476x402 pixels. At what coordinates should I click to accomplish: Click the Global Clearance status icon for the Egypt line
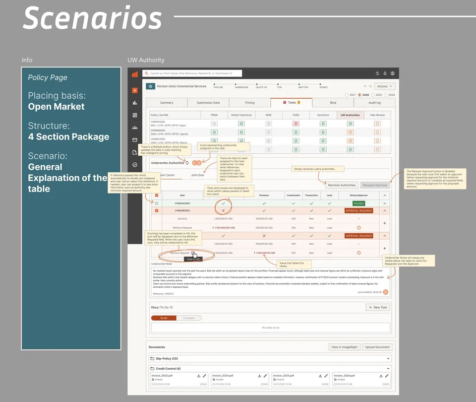(241, 124)
